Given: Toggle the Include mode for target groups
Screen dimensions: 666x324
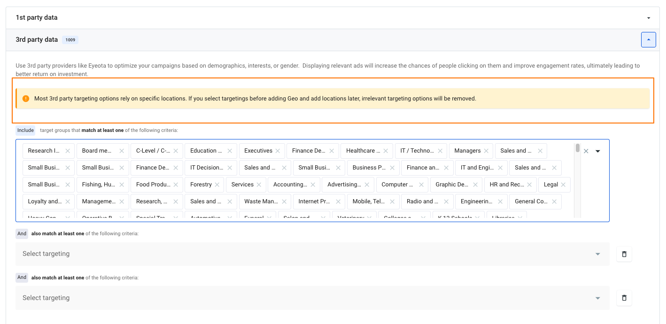Looking at the screenshot, I should [25, 130].
